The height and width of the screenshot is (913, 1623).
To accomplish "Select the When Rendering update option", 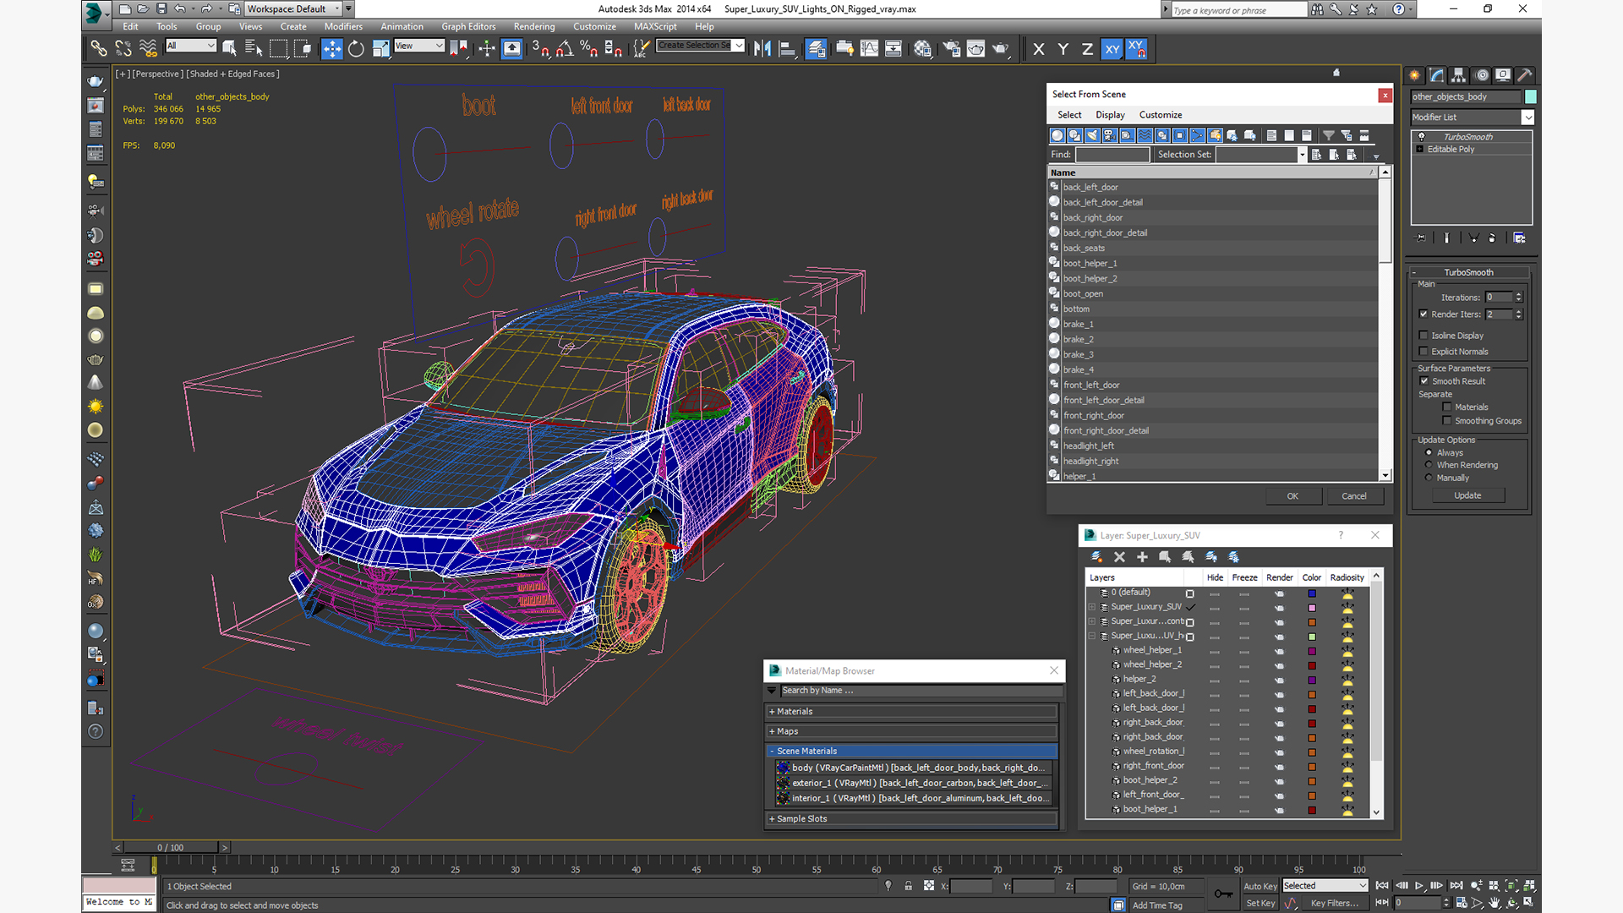I will 1429,465.
